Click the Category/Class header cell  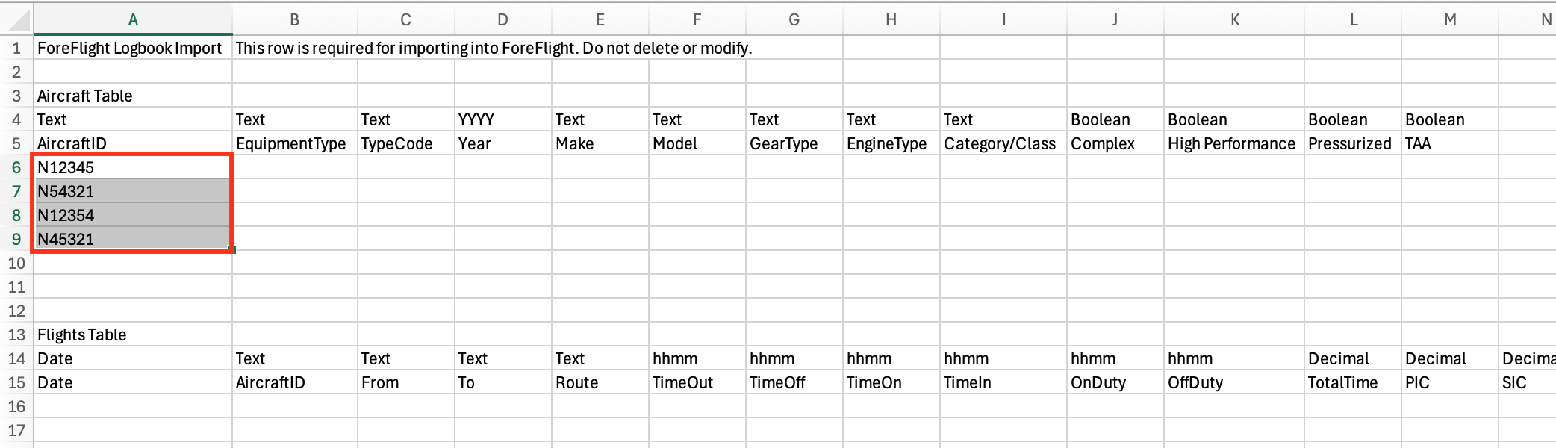[x=1003, y=144]
